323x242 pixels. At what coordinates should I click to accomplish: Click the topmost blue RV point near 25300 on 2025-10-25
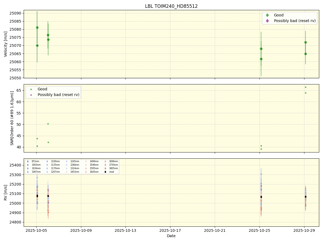tap(261, 174)
